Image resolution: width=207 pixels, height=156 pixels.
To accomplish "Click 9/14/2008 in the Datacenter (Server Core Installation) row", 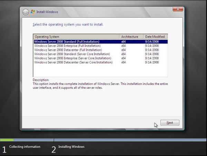I will (x=152, y=62).
